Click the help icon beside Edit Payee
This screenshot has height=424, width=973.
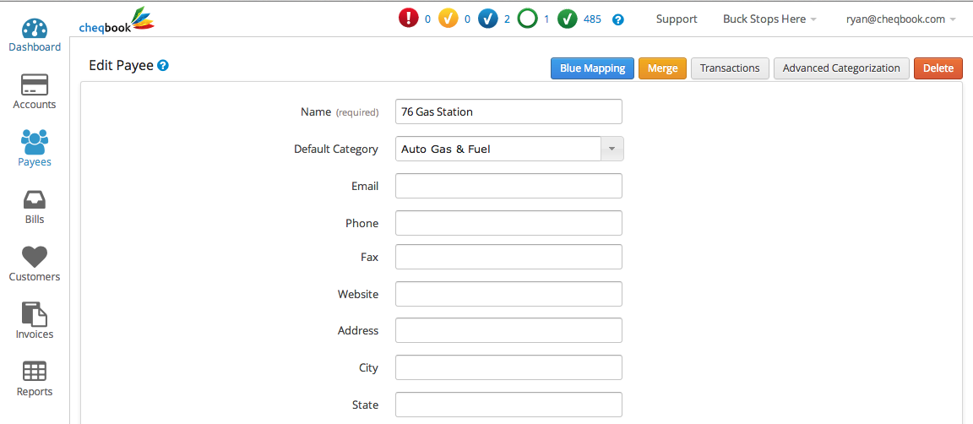[163, 65]
